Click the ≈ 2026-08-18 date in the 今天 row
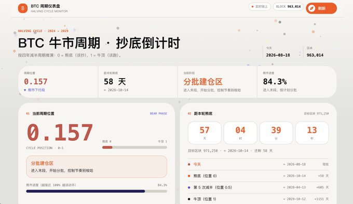Screen dimensions: 353x204 [x=294, y=164]
